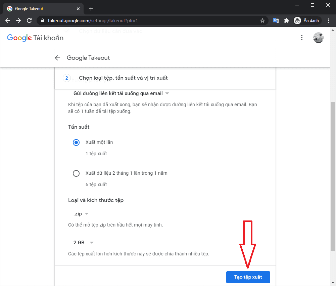Click the Ẩn danh incognito indicator

307,21
